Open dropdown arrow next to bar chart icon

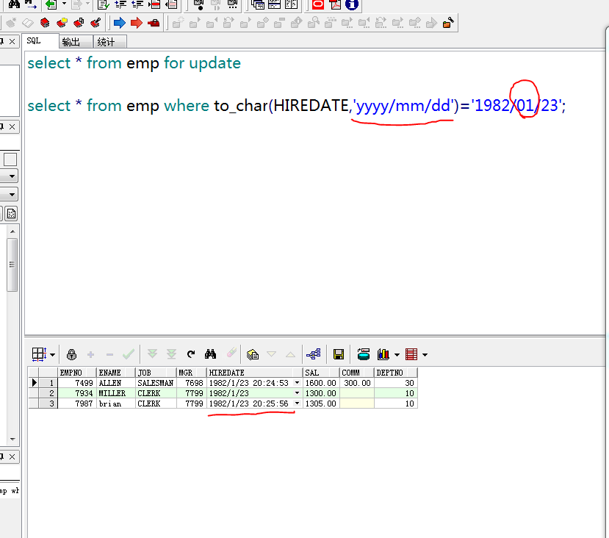coord(397,355)
